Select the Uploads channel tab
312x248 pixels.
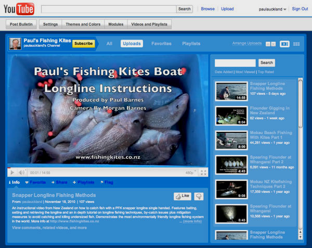click(132, 43)
